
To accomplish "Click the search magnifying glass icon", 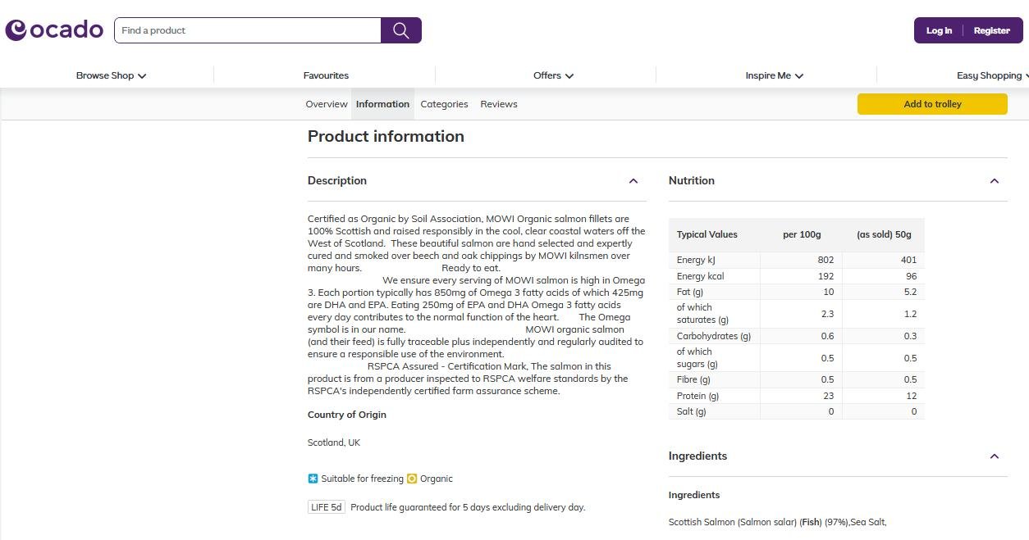I will pyautogui.click(x=400, y=29).
